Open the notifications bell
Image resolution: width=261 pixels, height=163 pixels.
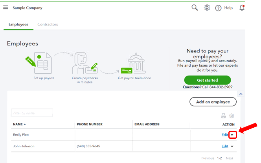point(242,7)
